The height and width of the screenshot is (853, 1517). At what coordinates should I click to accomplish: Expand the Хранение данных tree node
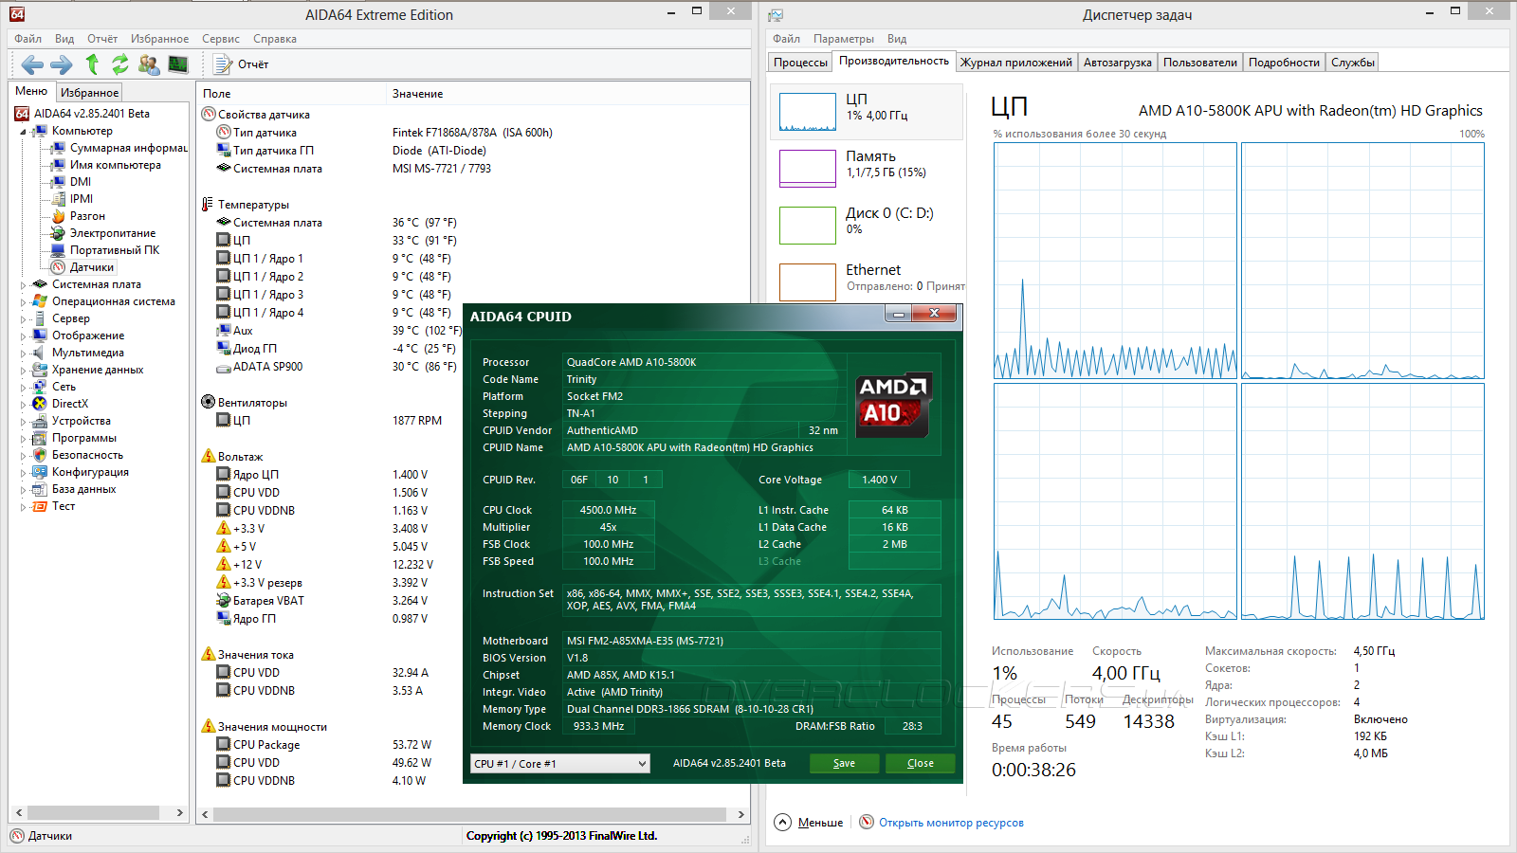pos(24,371)
